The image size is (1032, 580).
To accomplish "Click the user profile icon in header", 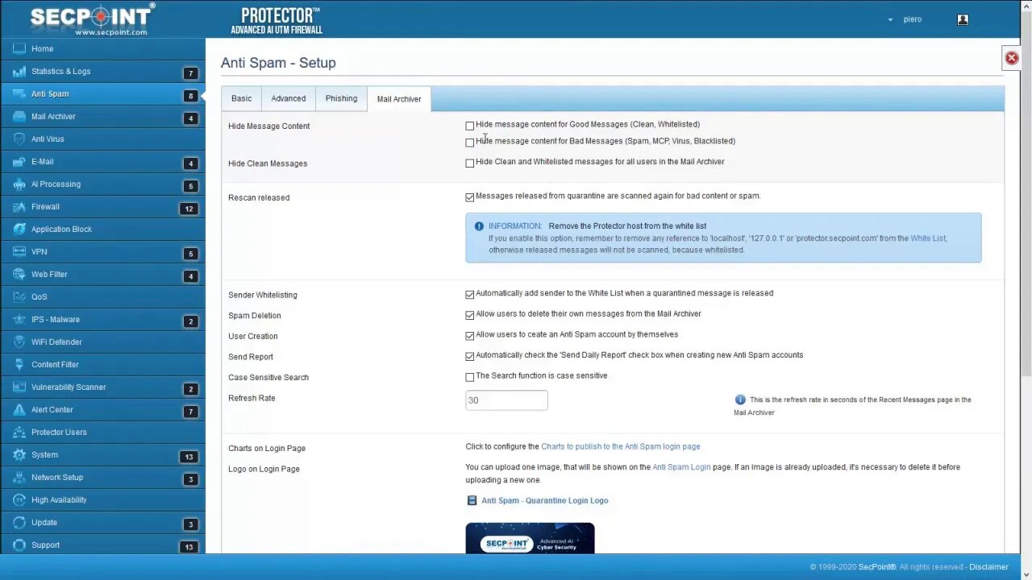I will [x=963, y=19].
